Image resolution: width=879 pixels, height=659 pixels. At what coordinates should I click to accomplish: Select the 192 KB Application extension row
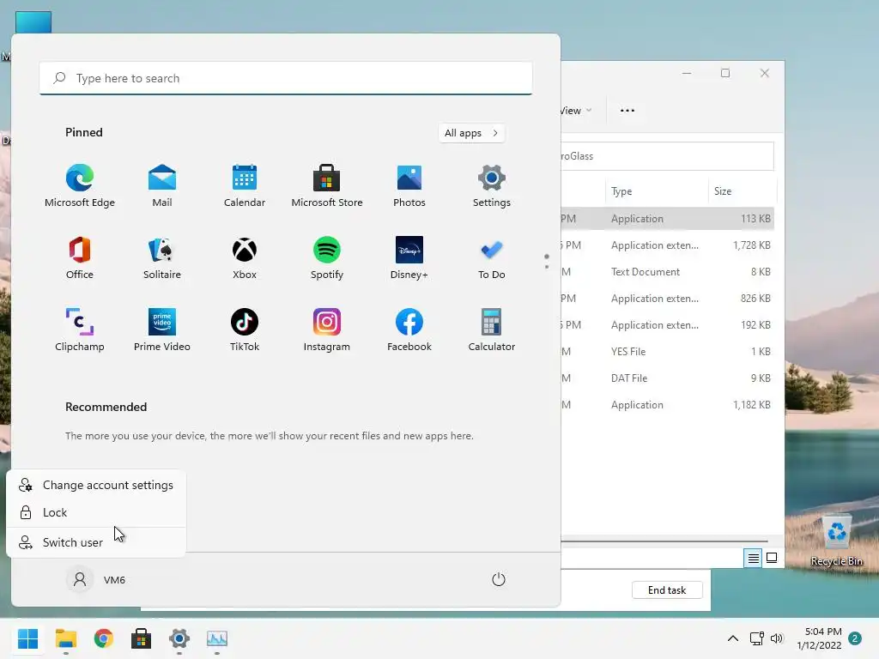tap(667, 325)
